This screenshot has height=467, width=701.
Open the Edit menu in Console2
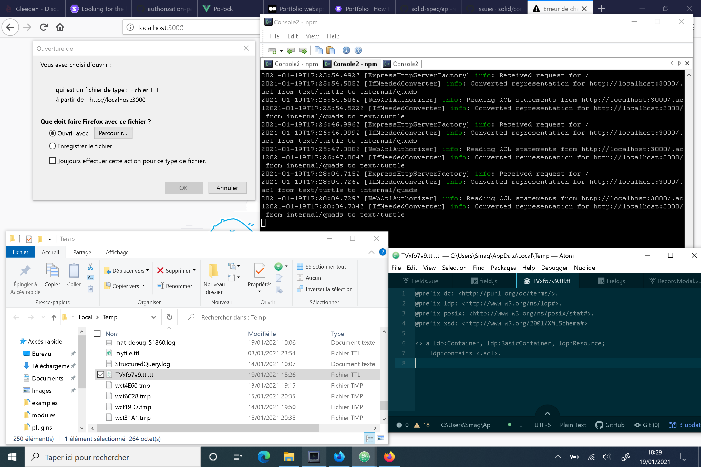292,36
